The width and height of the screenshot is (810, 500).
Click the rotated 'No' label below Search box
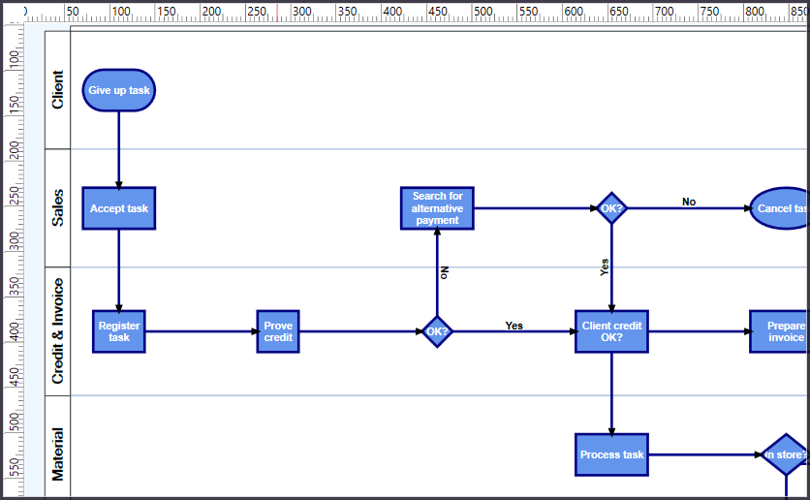(445, 272)
